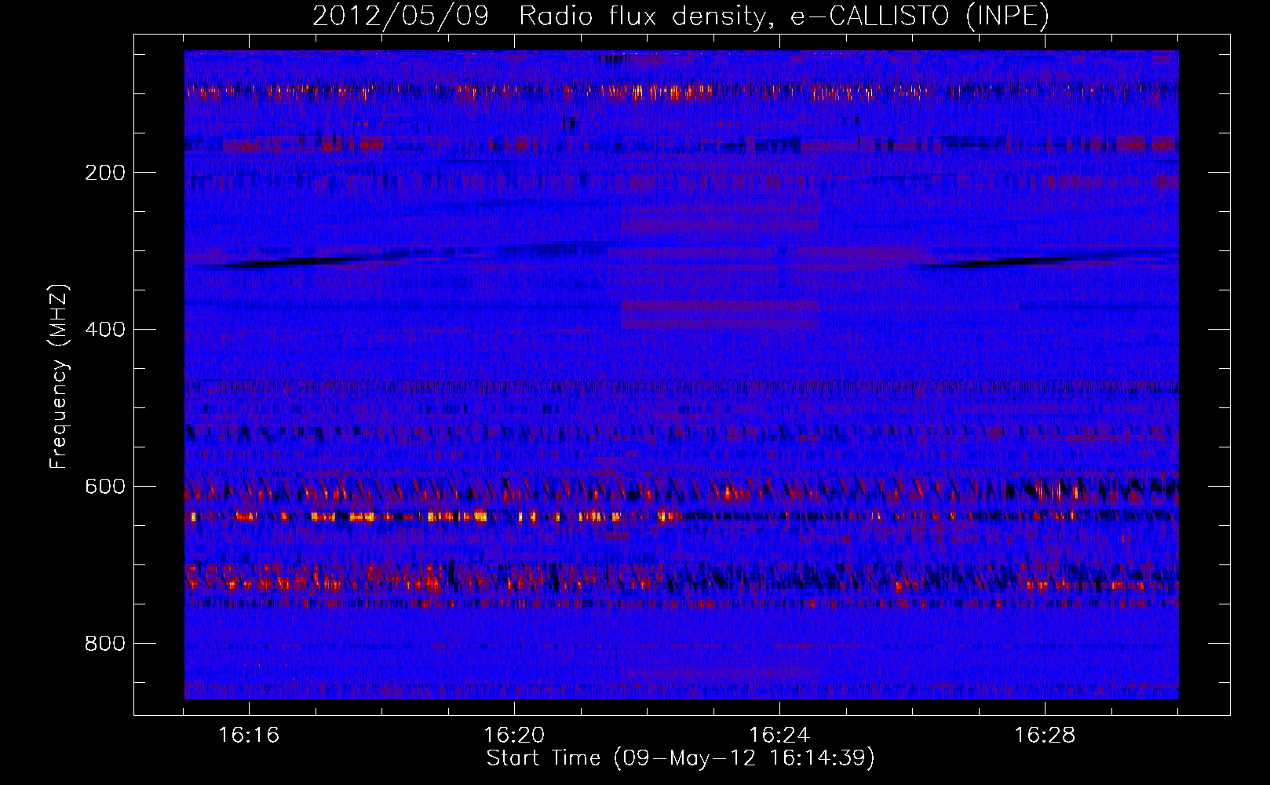Click the 'Frequency (MHZ)' axis label
The image size is (1270, 785).
(59, 377)
